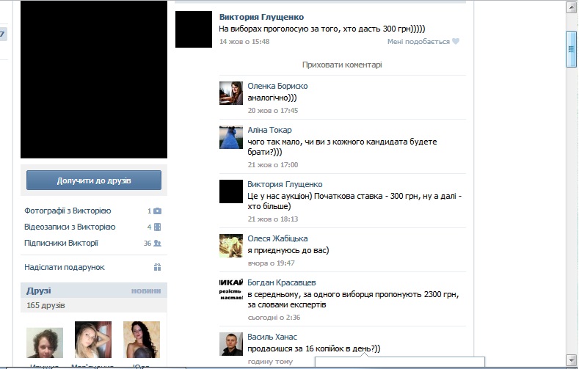Open Оленка Бориско's comment avatar
Viewport: 579px width, 369px height.
(x=231, y=93)
